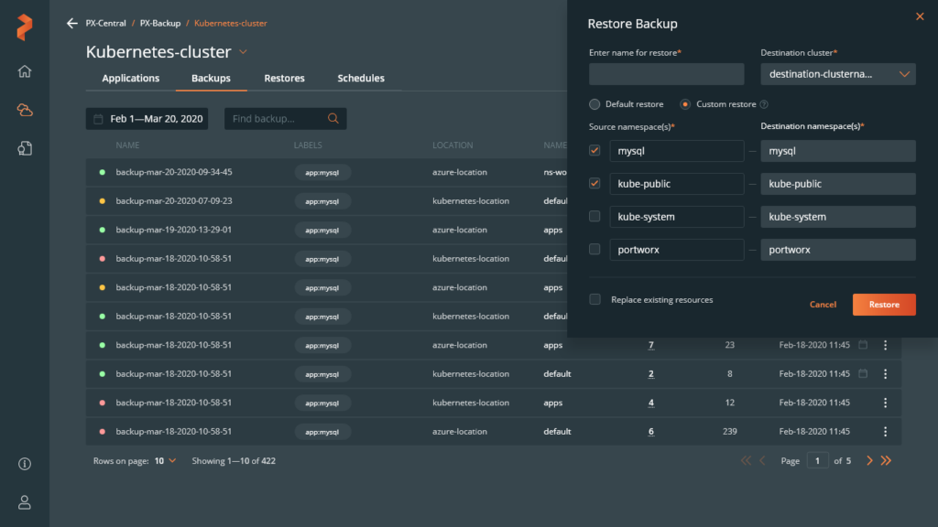Viewport: 938px width, 527px height.
Task: Click the Portworx logo at top left
Action: [24, 26]
